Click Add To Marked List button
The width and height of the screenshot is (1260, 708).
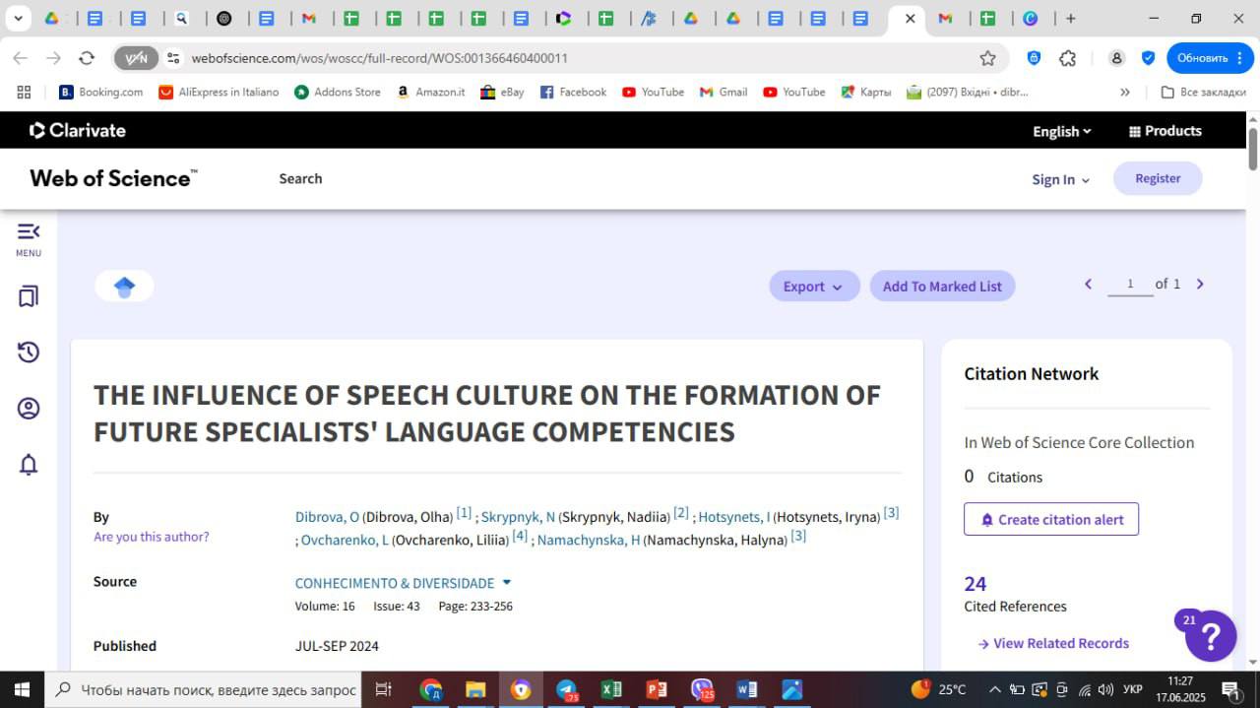pos(942,287)
